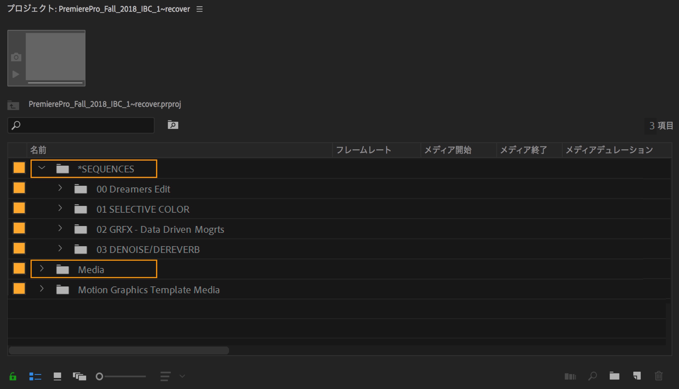The height and width of the screenshot is (389, 679).
Task: Click the poster frame camera icon
Action: [16, 57]
